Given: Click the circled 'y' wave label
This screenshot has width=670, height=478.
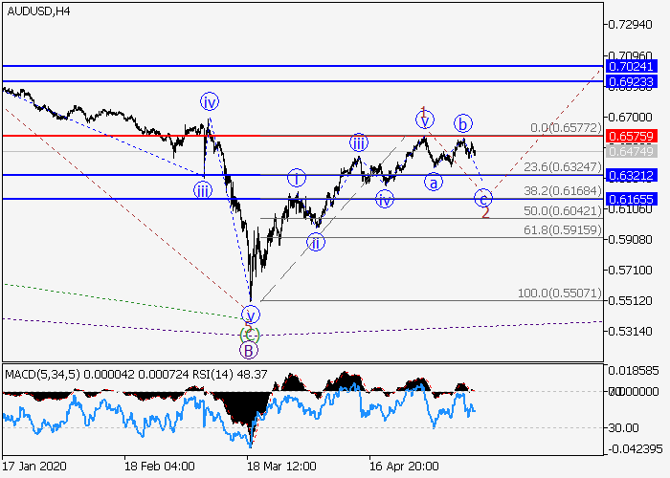Looking at the screenshot, I should (x=250, y=314).
